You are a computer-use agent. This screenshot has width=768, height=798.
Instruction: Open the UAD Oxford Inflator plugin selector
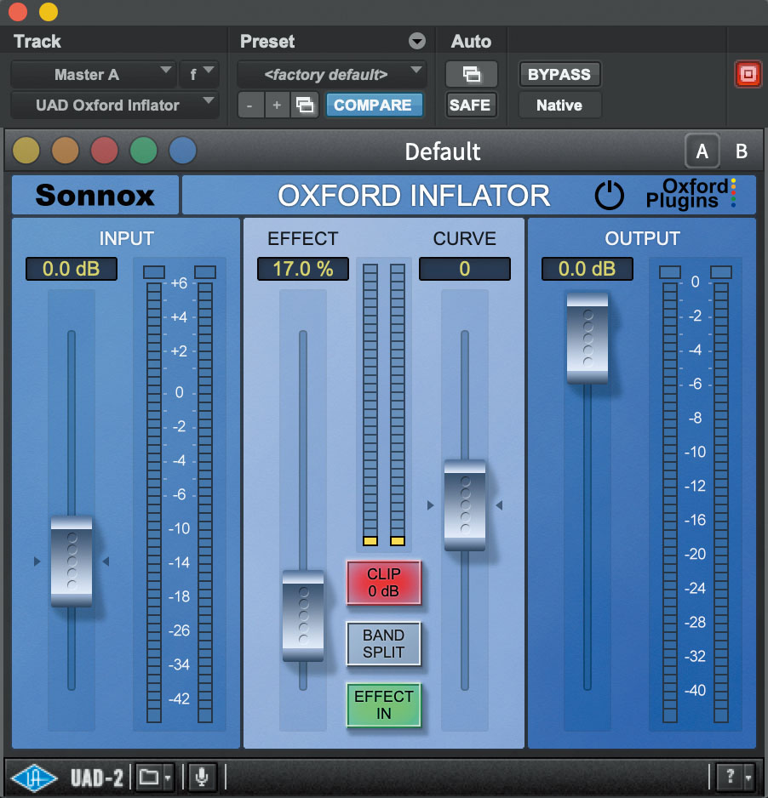(x=115, y=105)
